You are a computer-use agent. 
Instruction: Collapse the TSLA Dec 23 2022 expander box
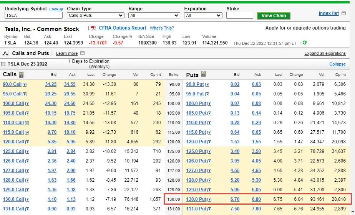[3, 64]
